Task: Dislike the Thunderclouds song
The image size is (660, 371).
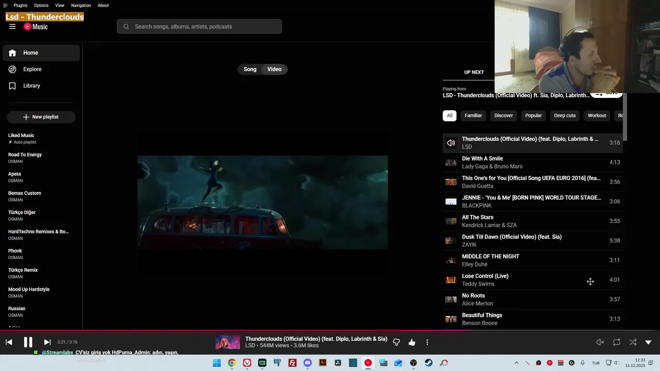Action: tap(397, 342)
